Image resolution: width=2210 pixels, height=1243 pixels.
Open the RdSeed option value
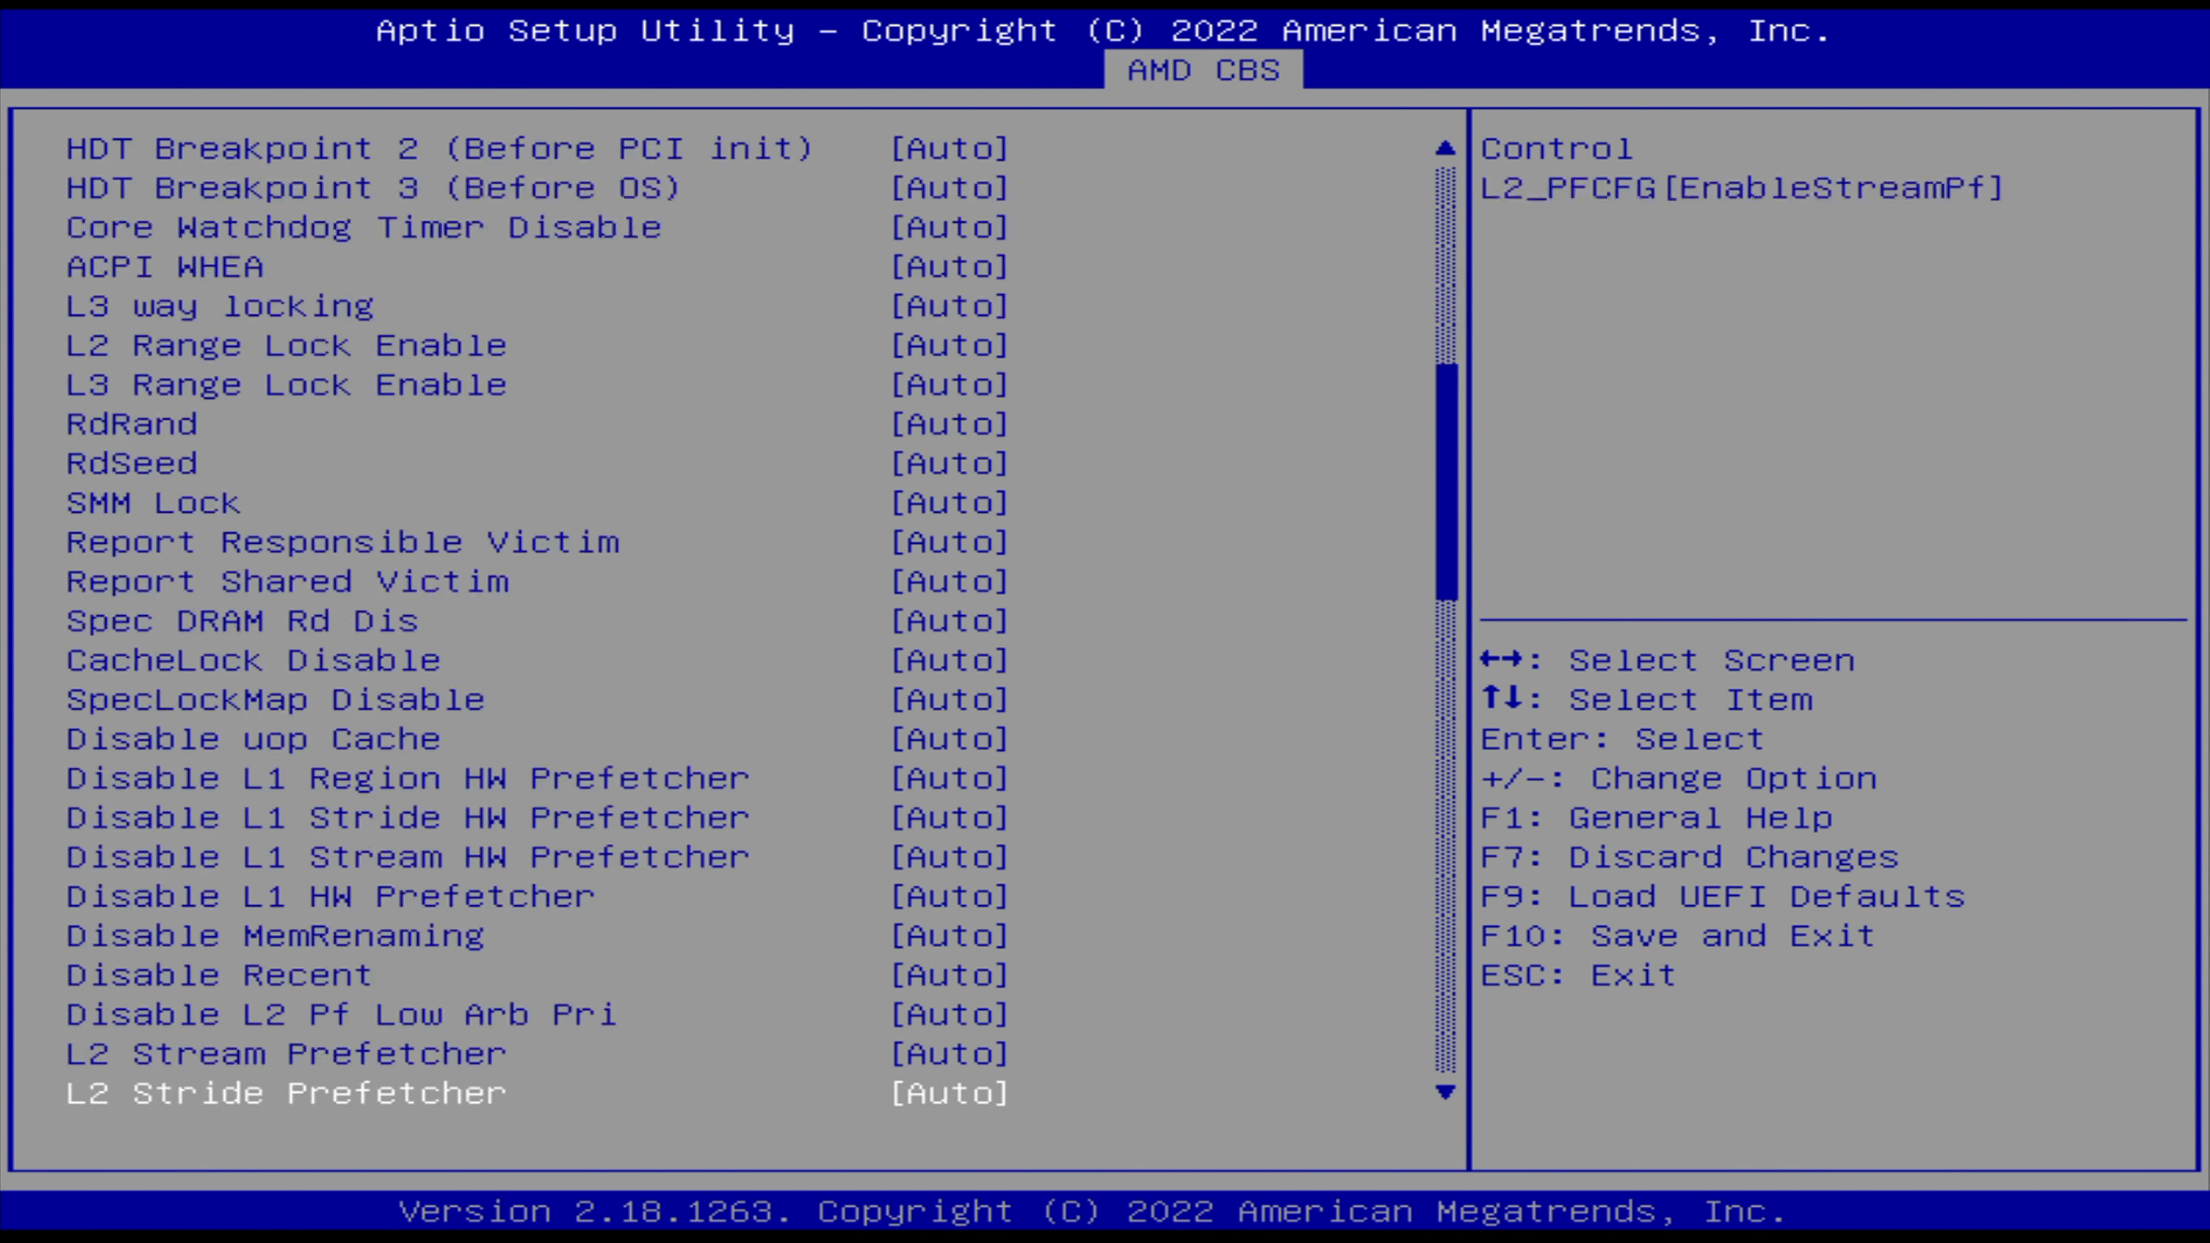[x=950, y=464]
